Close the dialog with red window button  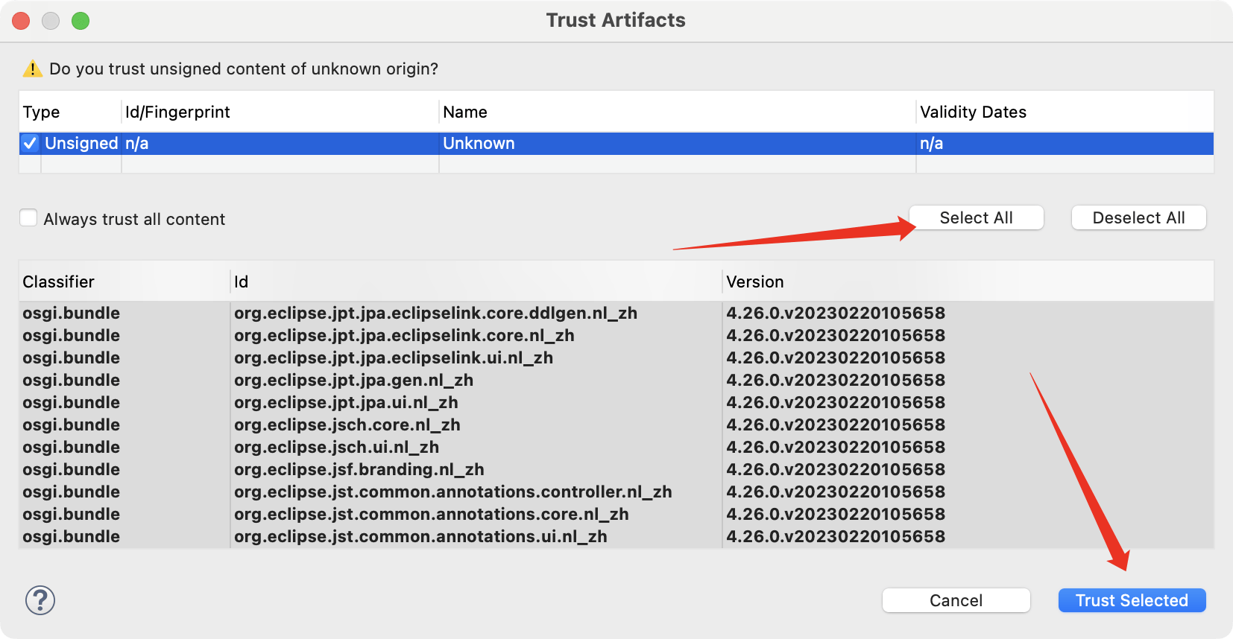(21, 21)
